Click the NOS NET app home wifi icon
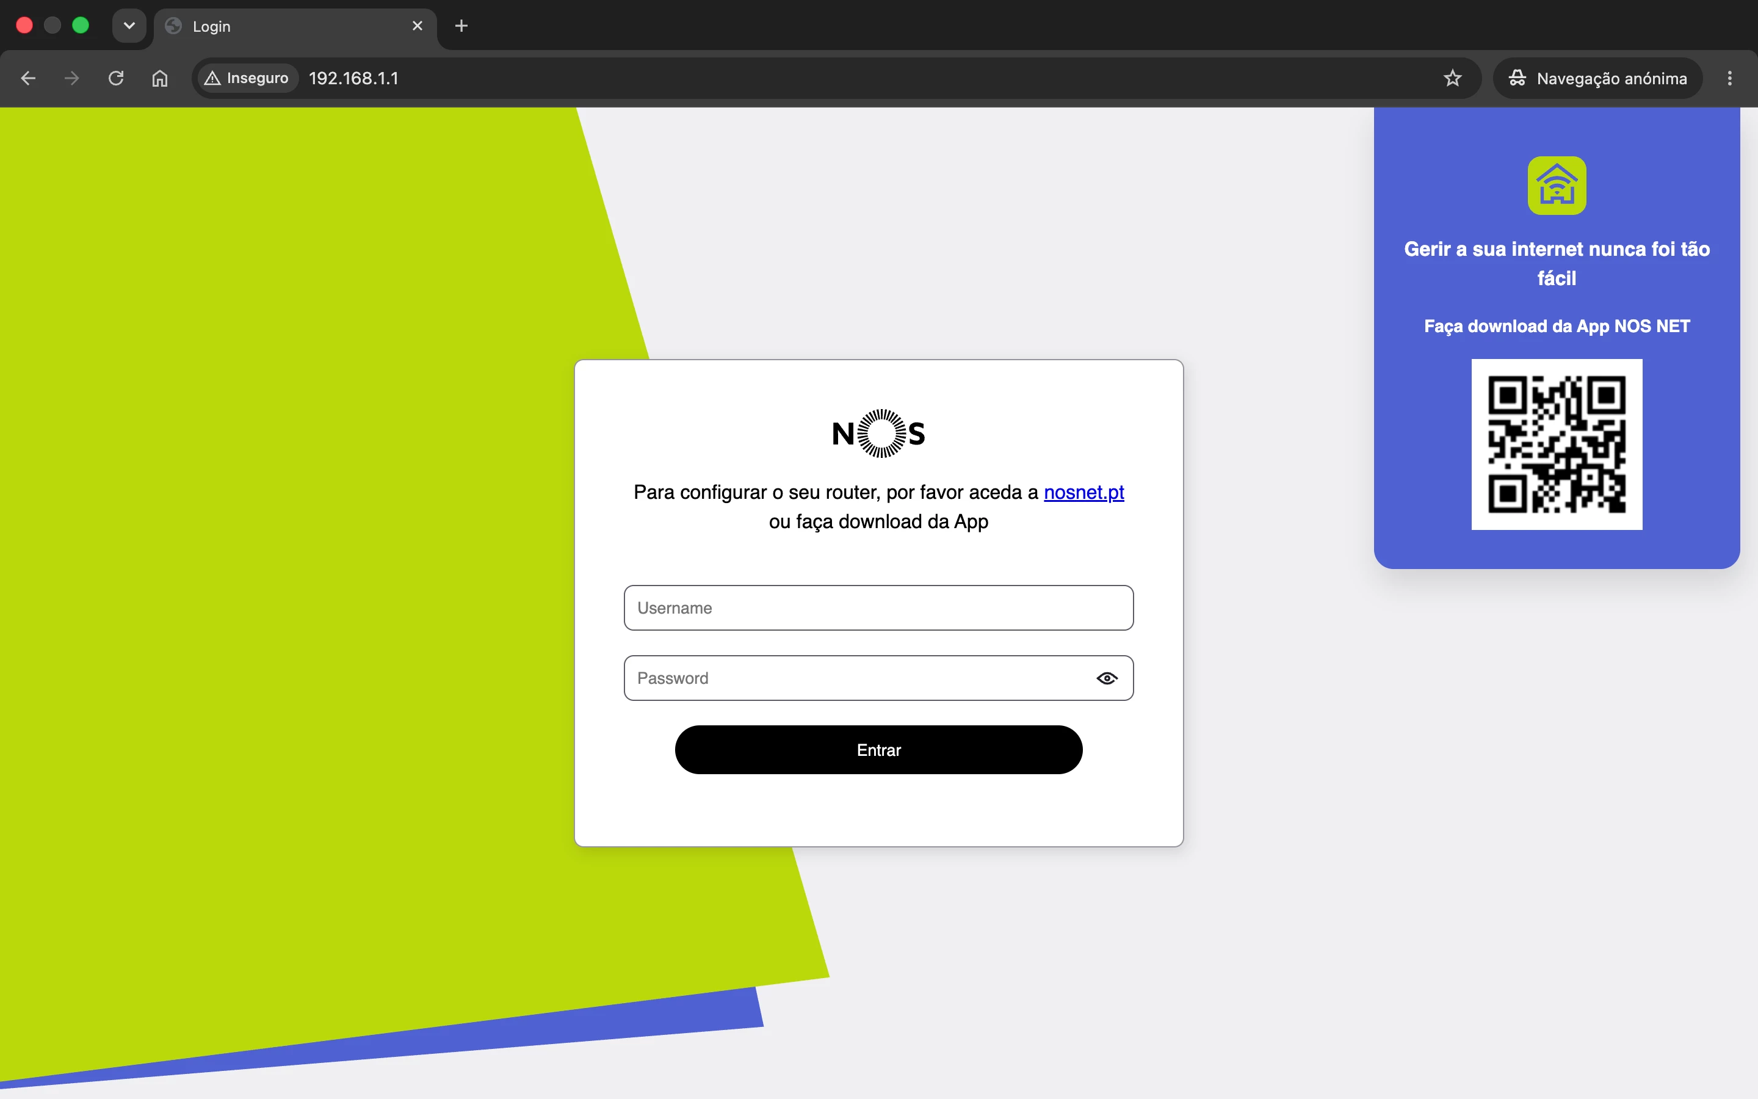This screenshot has width=1758, height=1099. (1557, 186)
